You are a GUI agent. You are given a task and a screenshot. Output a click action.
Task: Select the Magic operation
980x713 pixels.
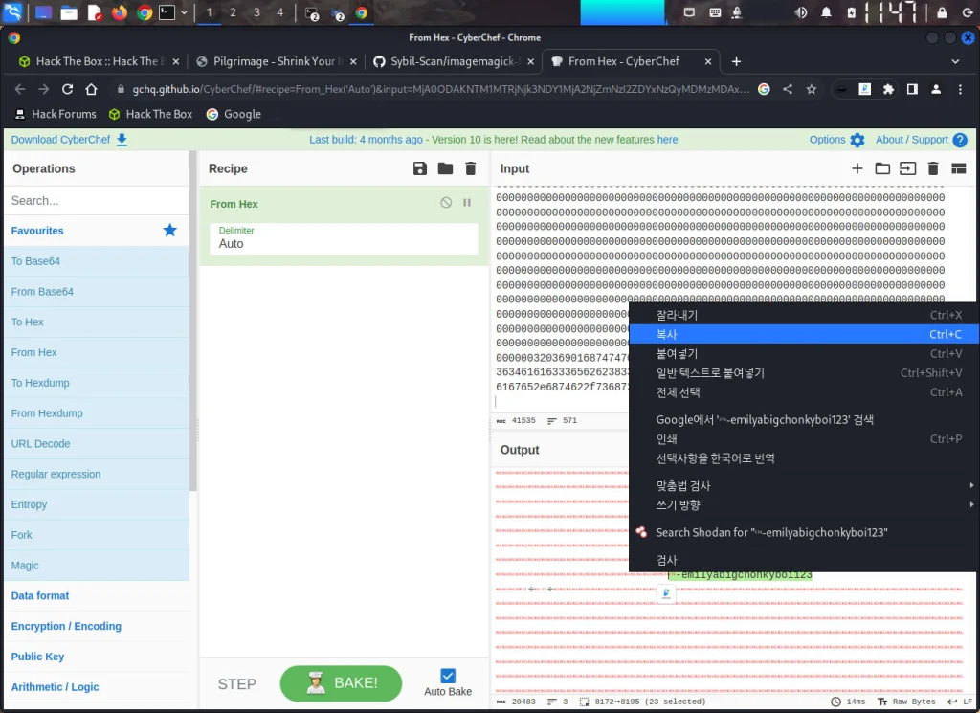point(97,566)
